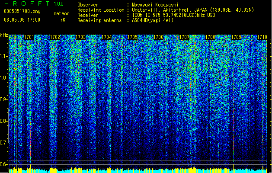Click the 1702 time marker
Screen dimensions: 272x173
(55, 37)
